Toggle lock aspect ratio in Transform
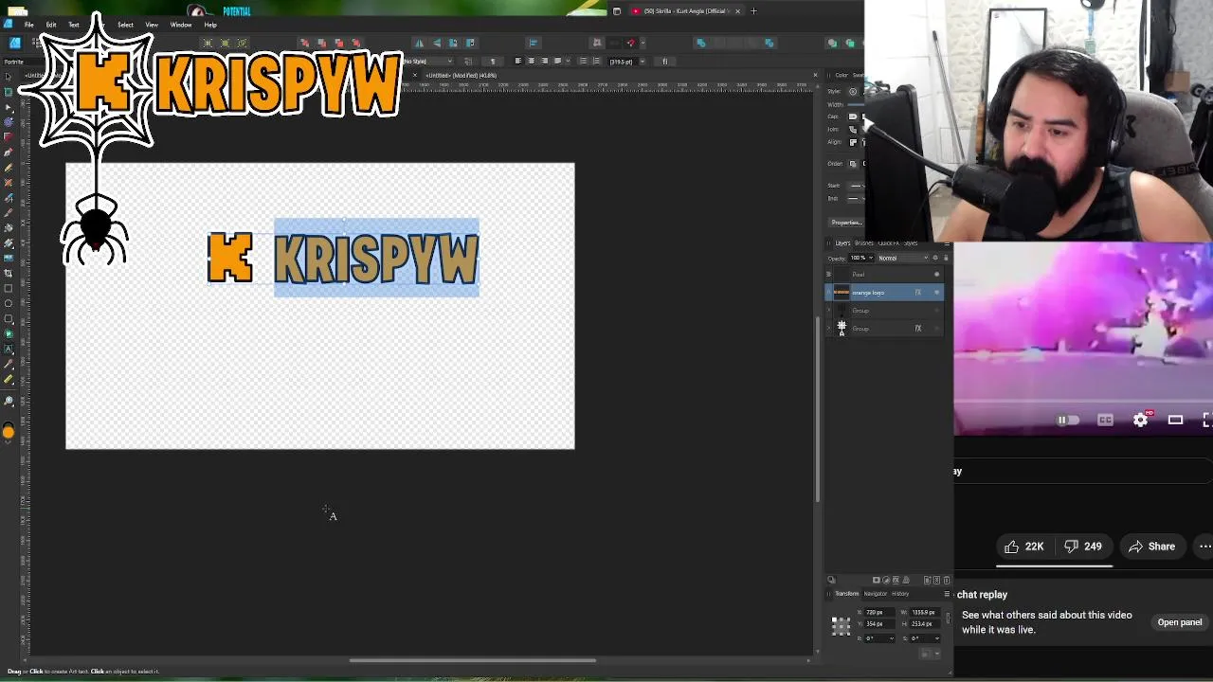1213x682 pixels. point(948,618)
